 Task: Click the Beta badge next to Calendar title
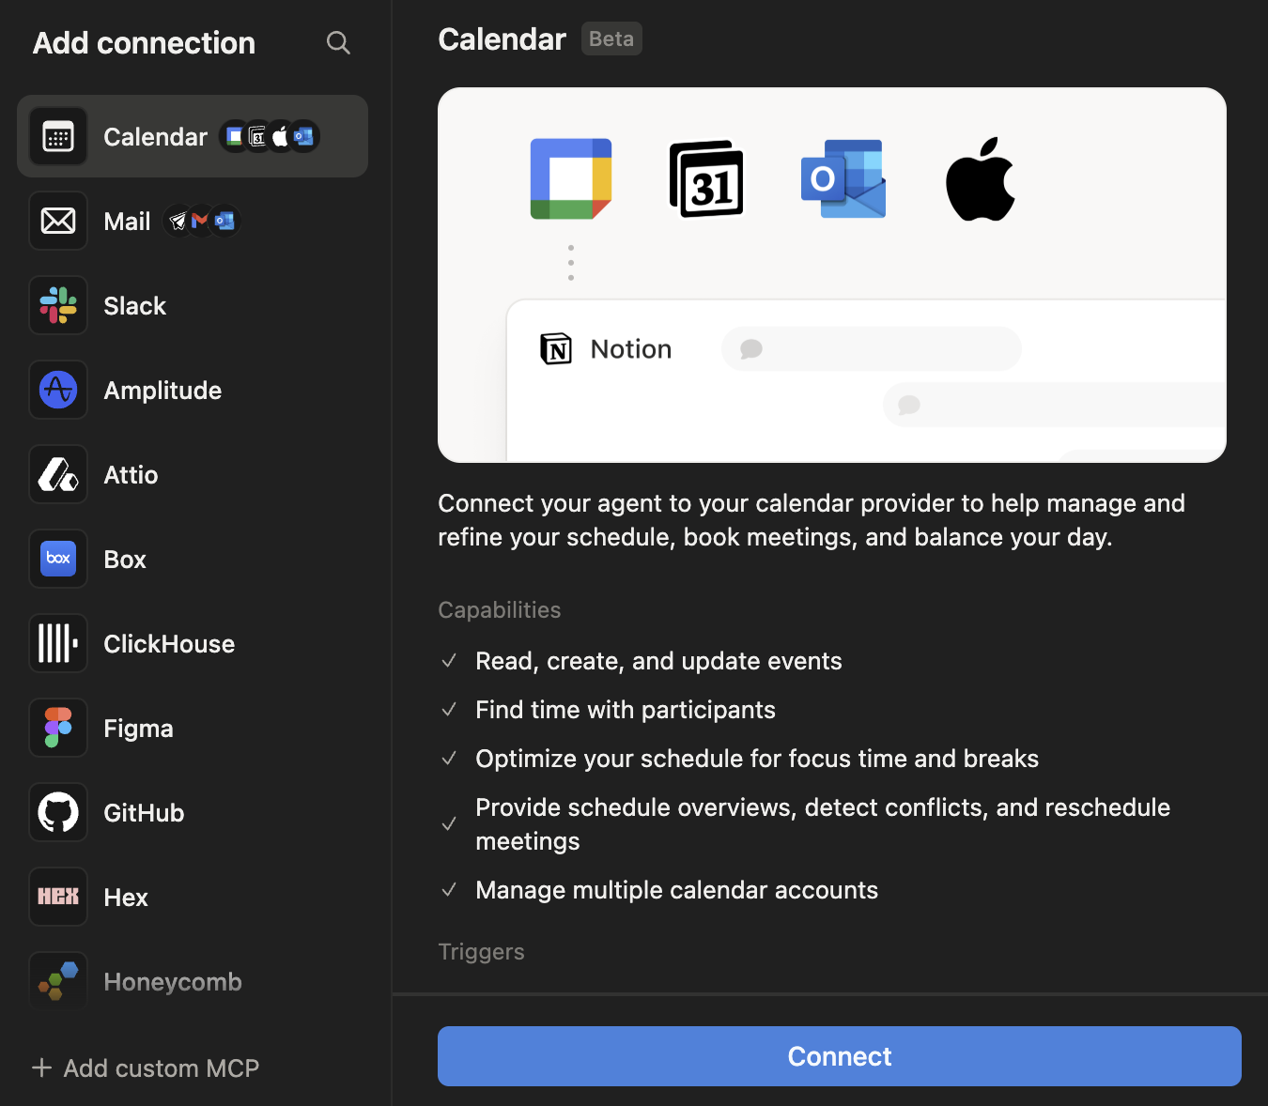coord(611,38)
